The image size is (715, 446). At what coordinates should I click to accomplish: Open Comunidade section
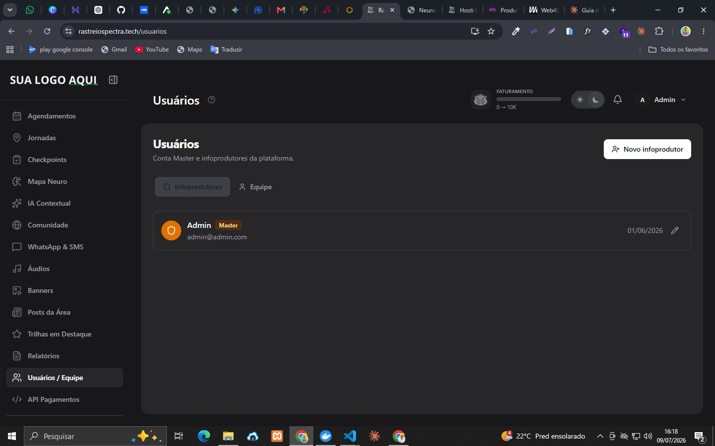click(x=65, y=225)
